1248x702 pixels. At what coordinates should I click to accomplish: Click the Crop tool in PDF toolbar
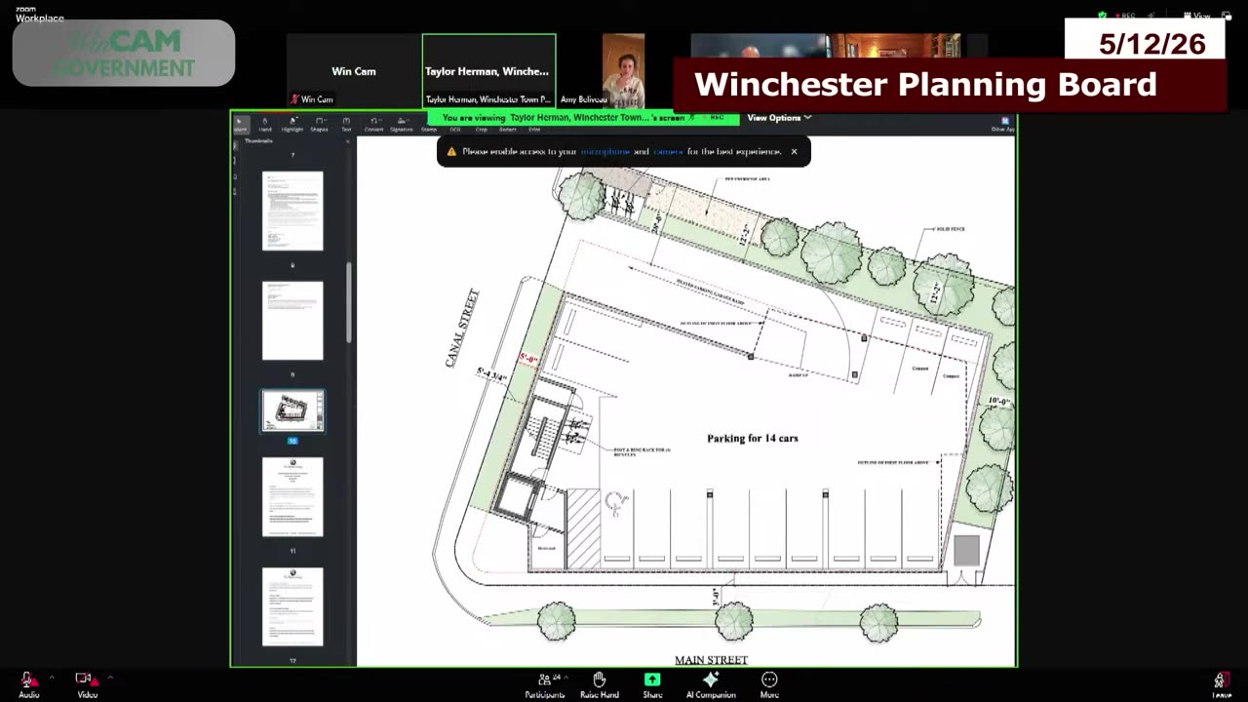482,129
